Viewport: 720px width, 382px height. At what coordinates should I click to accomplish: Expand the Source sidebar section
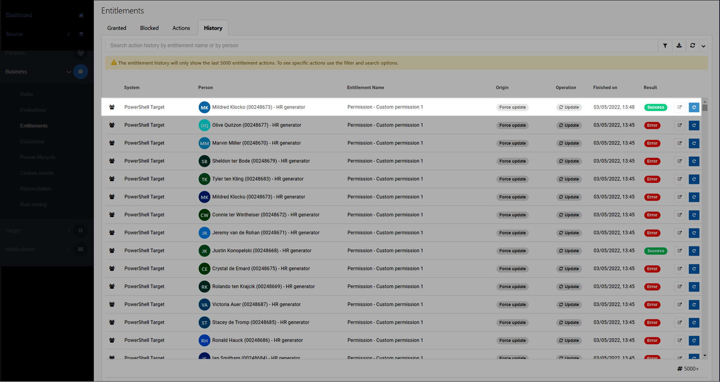(x=69, y=34)
